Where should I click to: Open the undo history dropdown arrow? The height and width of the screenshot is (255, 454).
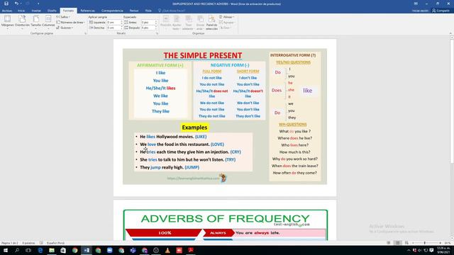21,4
